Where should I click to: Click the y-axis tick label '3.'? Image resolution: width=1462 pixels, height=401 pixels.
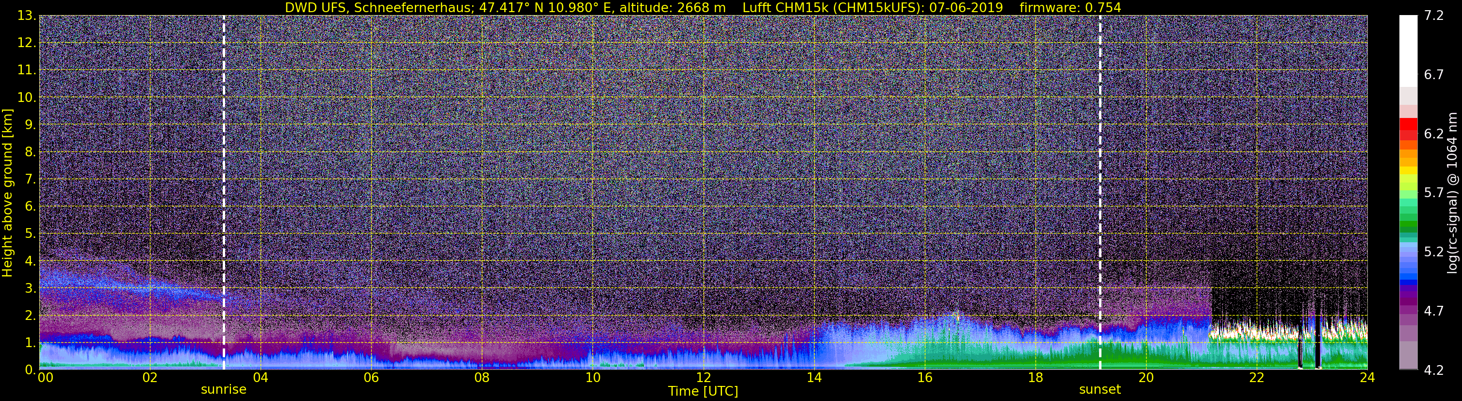point(31,288)
